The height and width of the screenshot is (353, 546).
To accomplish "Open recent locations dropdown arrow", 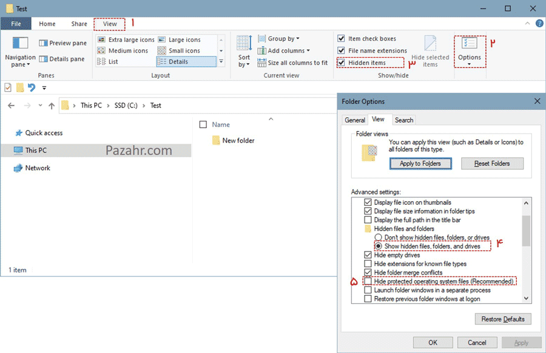I will [x=41, y=105].
